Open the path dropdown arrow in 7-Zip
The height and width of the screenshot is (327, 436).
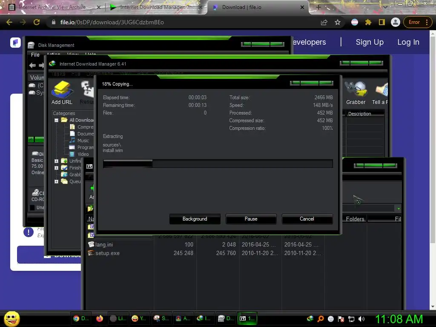[399, 209]
